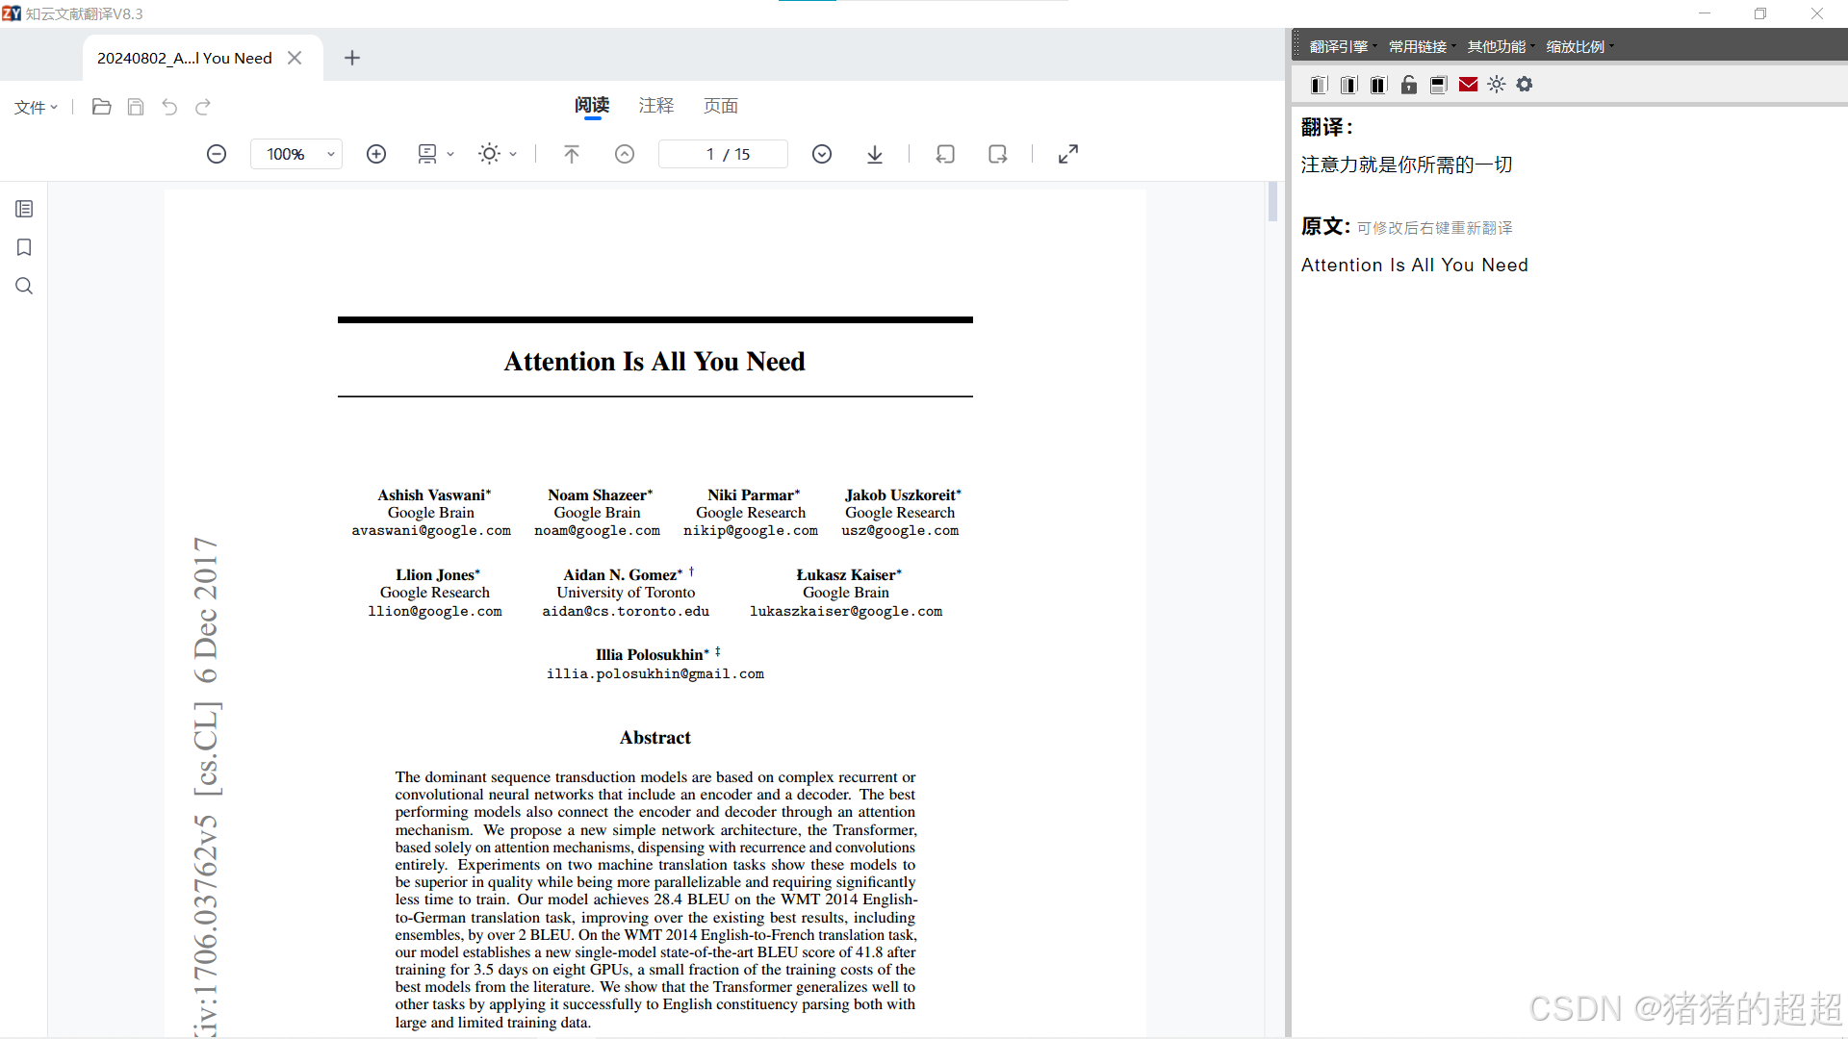Open the 其他功能 menu

[x=1500, y=46]
